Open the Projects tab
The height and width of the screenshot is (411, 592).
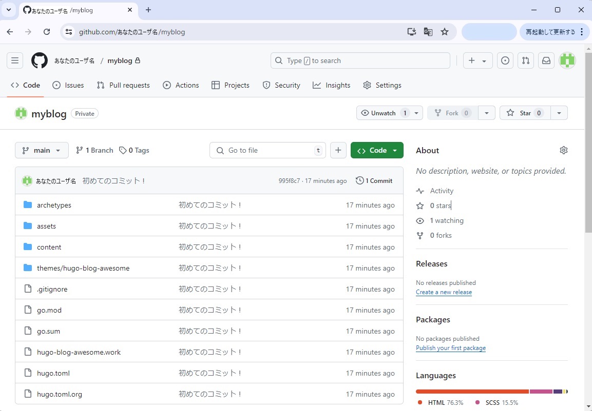(x=231, y=85)
